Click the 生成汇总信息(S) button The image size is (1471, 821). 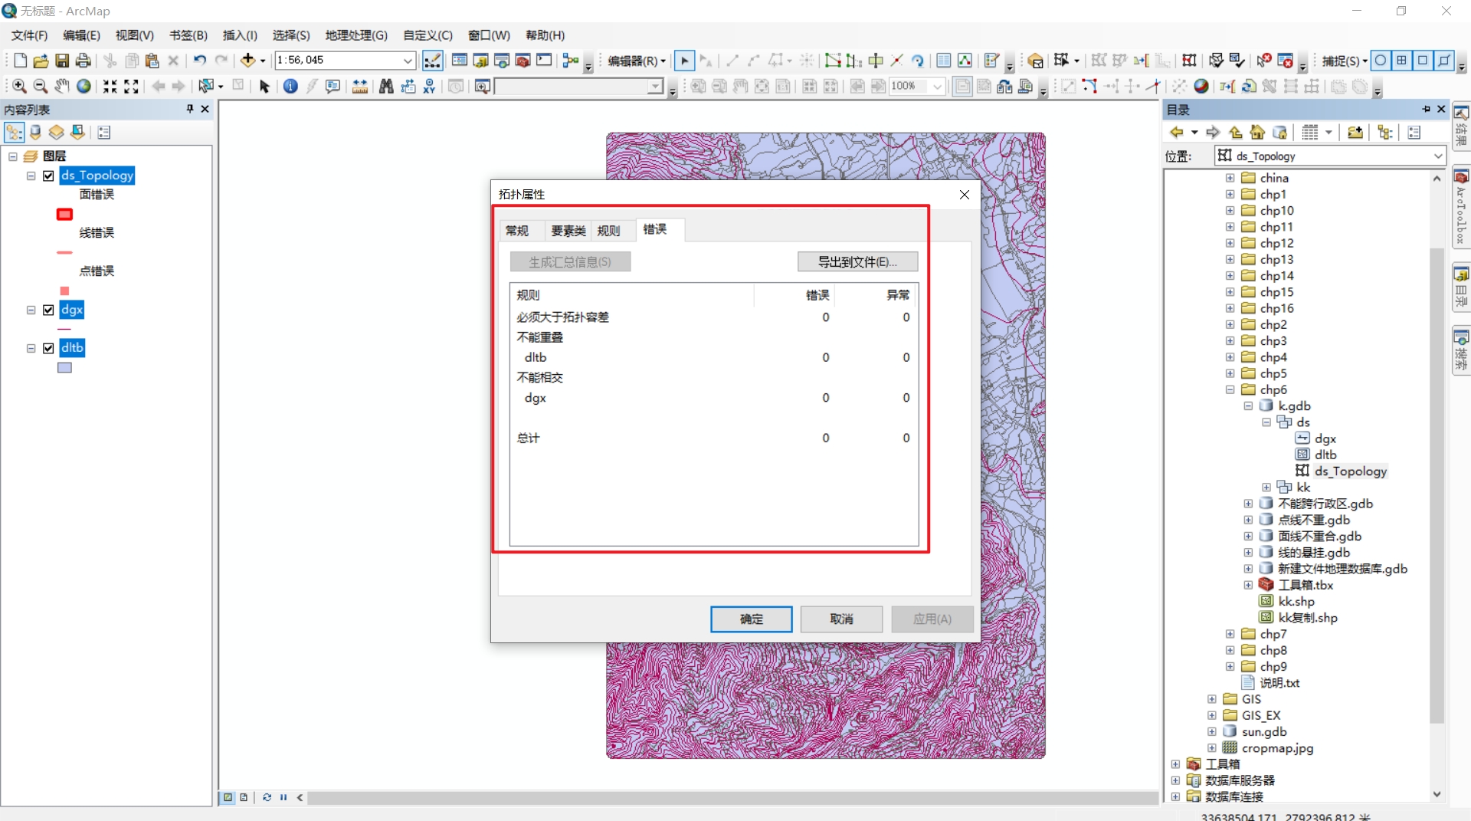570,261
